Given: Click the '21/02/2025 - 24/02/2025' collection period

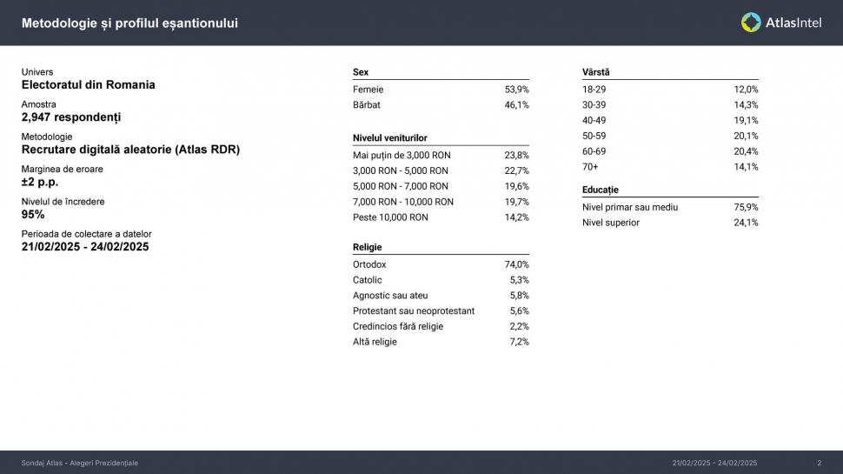Looking at the screenshot, I should [85, 247].
